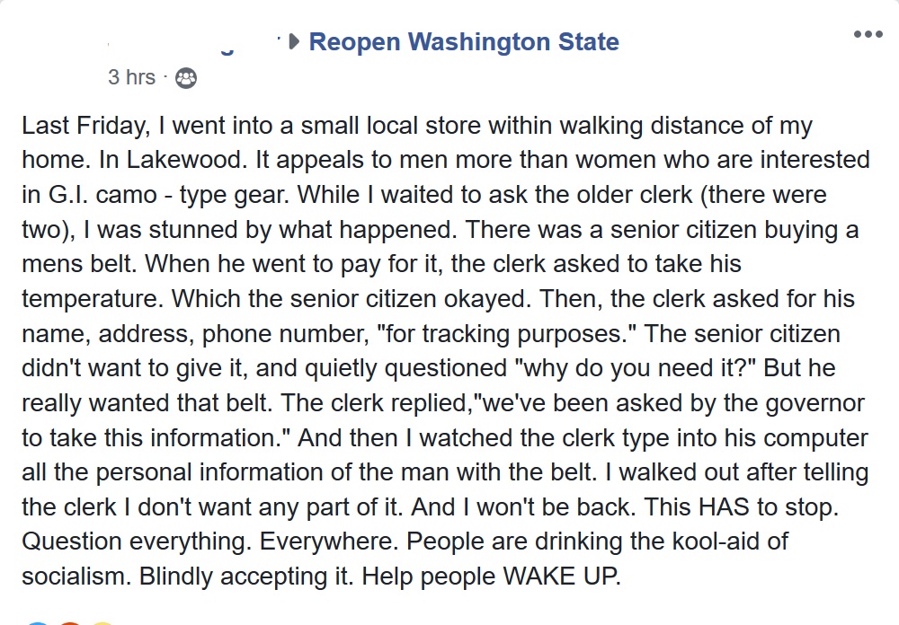Click the quote "for tracking purposes."

498,334
